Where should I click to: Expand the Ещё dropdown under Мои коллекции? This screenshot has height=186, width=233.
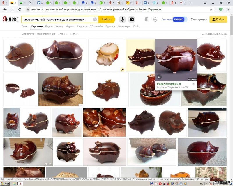[x=73, y=34]
